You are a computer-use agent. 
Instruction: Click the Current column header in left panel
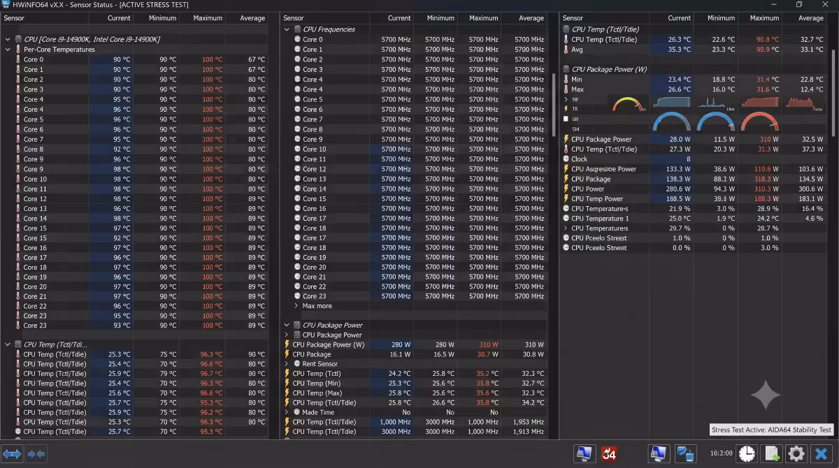tap(119, 18)
